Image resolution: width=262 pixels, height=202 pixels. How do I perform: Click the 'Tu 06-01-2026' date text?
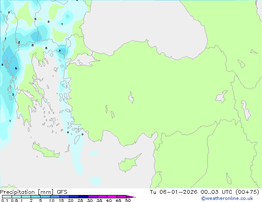click(174, 192)
